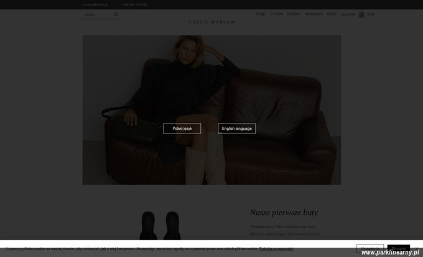
Task: Switch site language via ENG
Action: click(370, 14)
